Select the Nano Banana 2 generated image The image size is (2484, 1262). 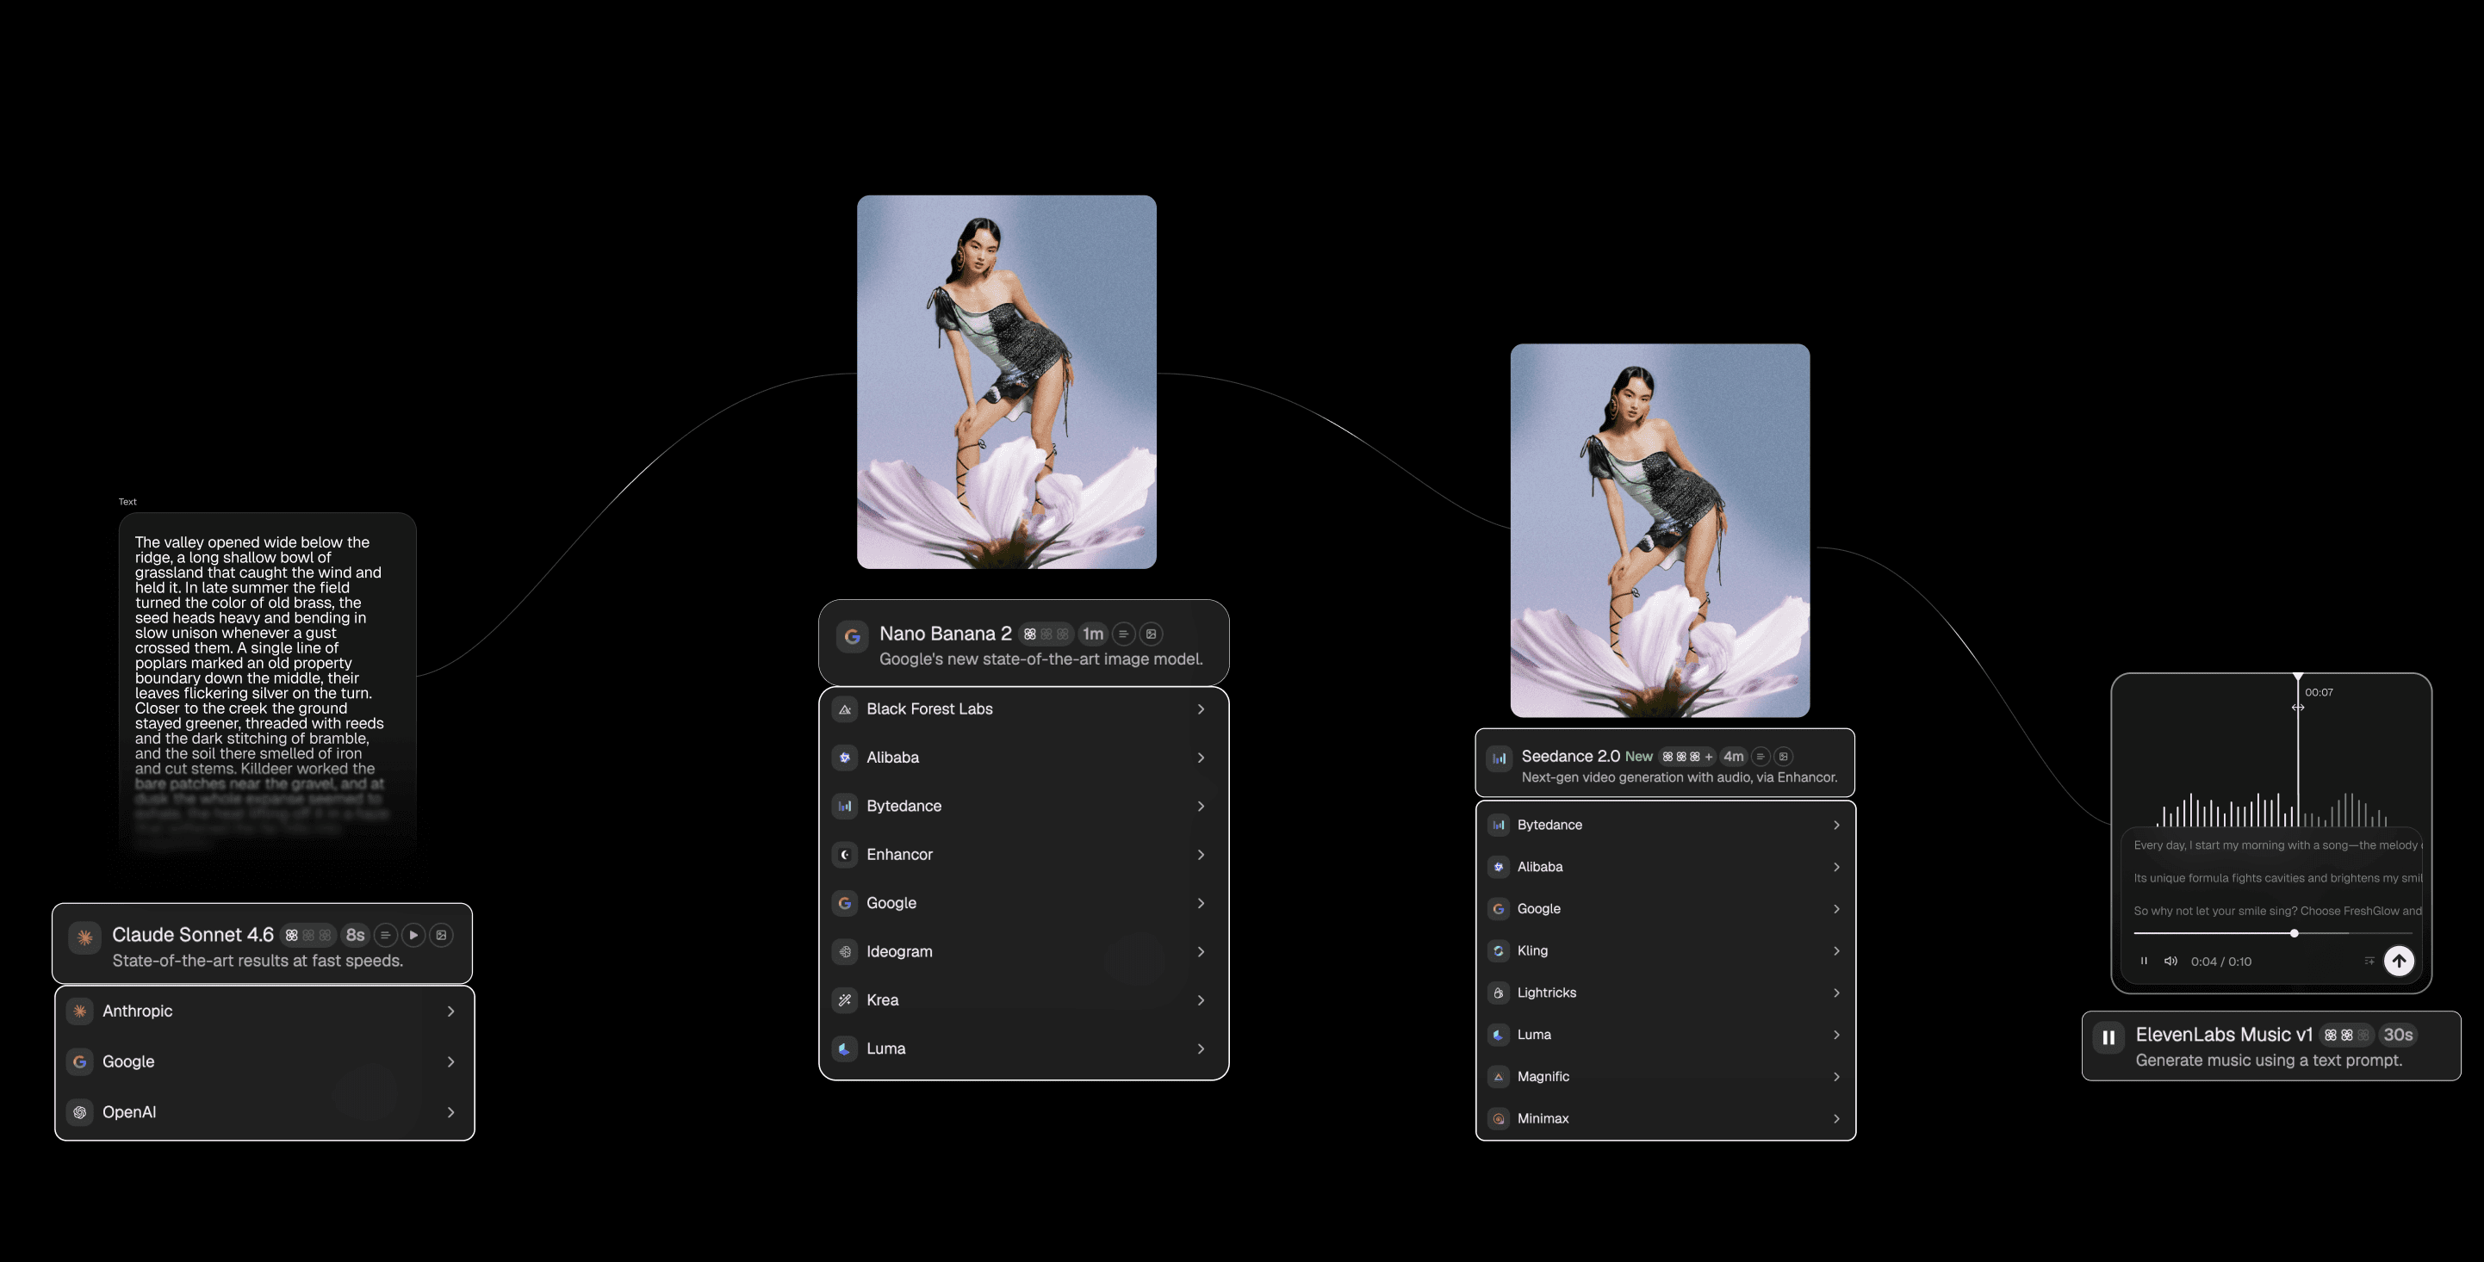click(x=1007, y=381)
